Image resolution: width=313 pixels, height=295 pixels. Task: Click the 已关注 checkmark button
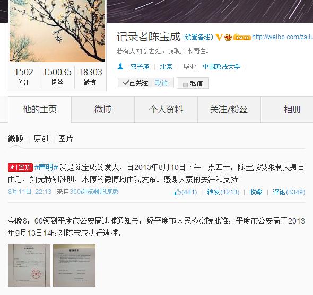135,83
